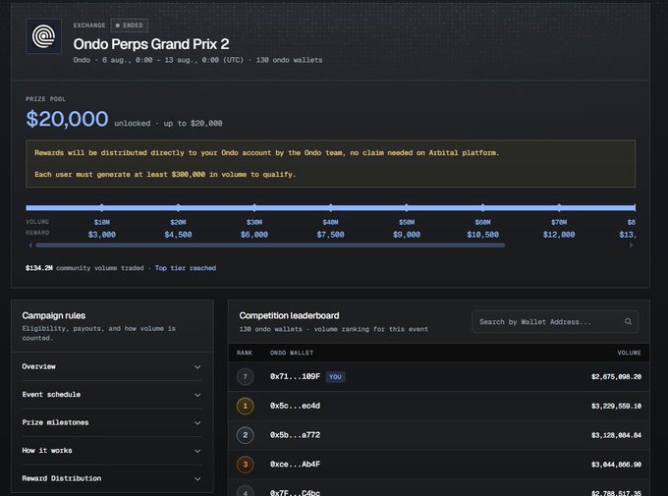Expand the Event schedule section
668x496 pixels.
pyautogui.click(x=112, y=395)
